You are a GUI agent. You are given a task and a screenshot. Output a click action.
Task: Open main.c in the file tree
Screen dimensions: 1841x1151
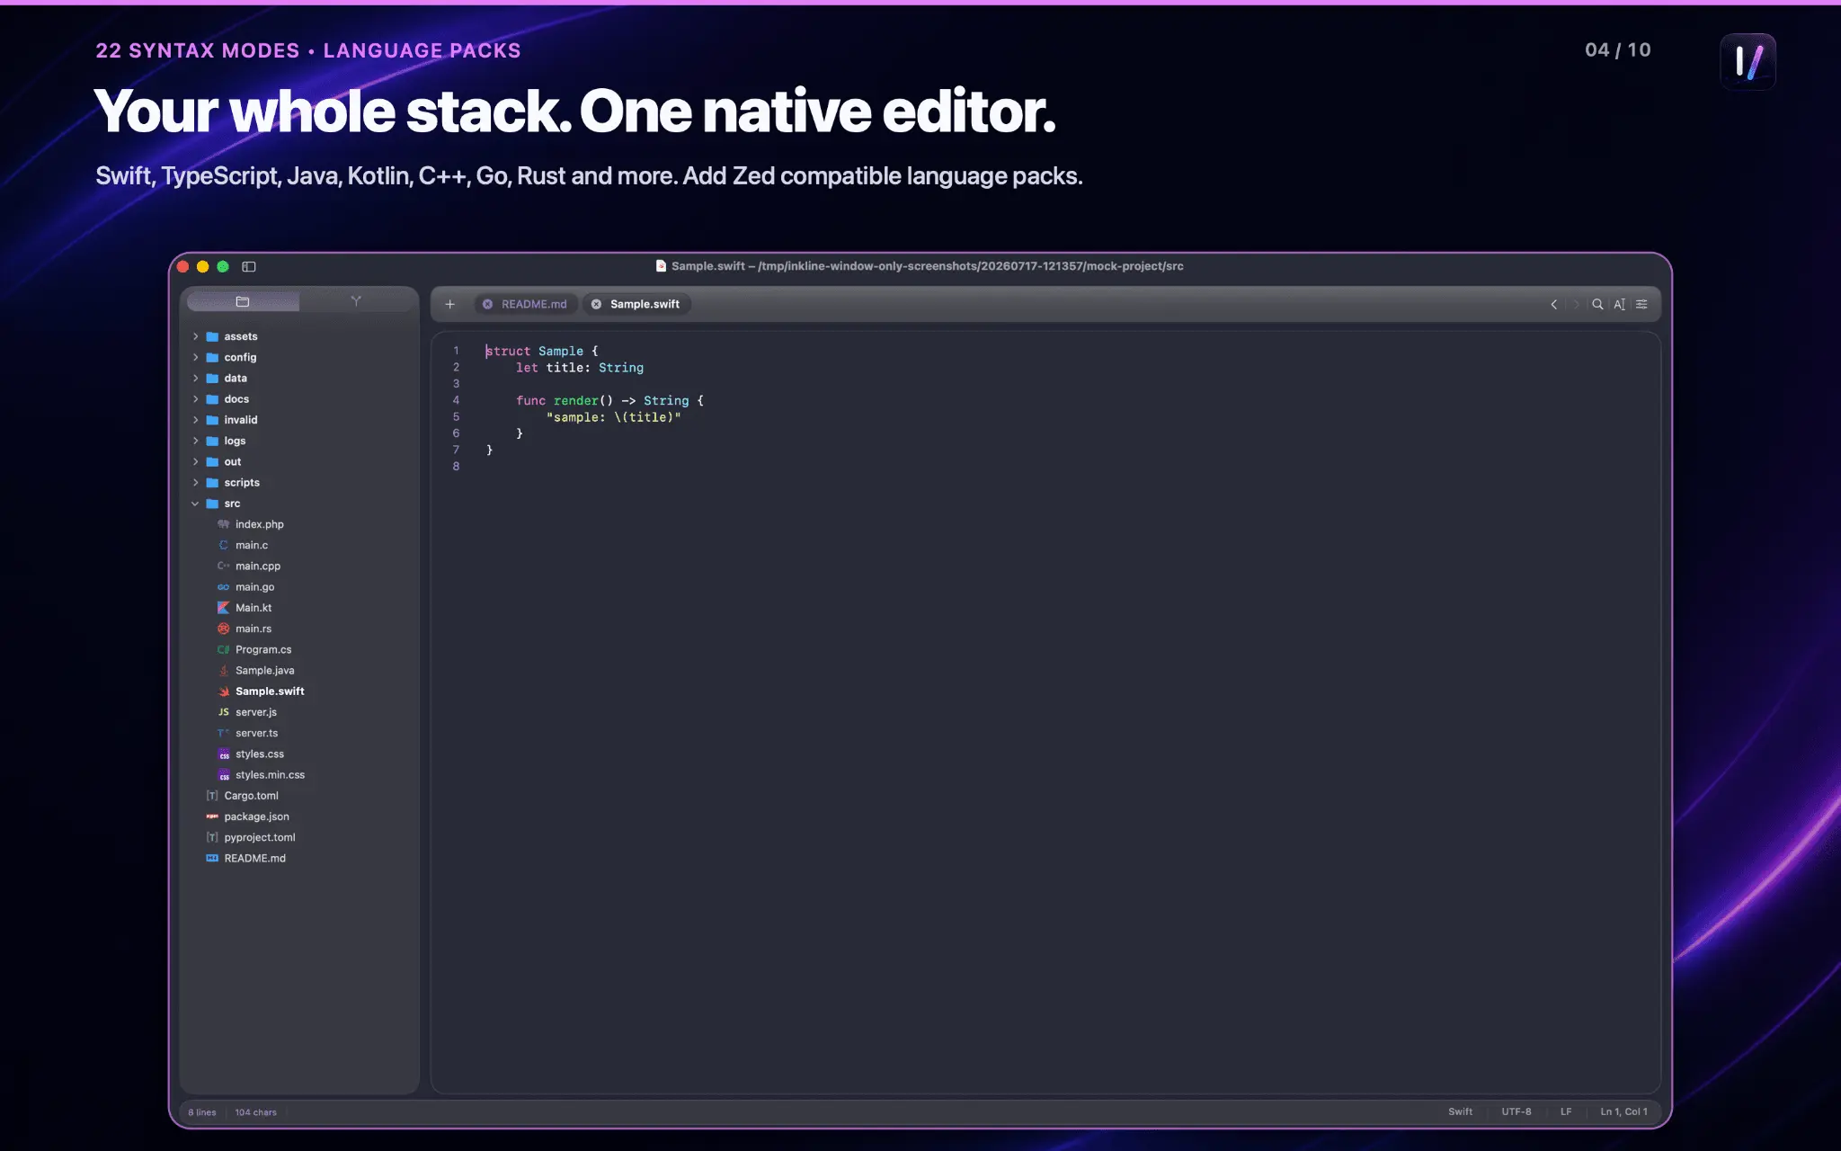(252, 545)
